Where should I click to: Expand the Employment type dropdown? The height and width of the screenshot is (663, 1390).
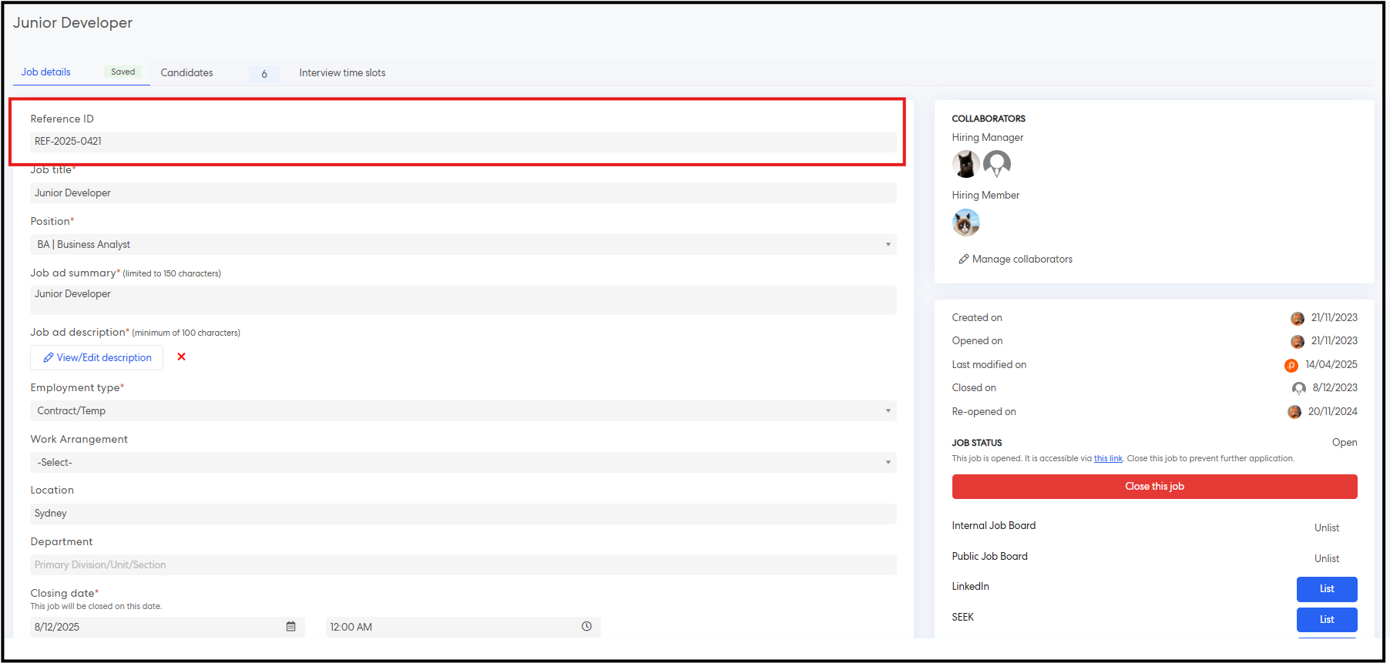tap(462, 410)
